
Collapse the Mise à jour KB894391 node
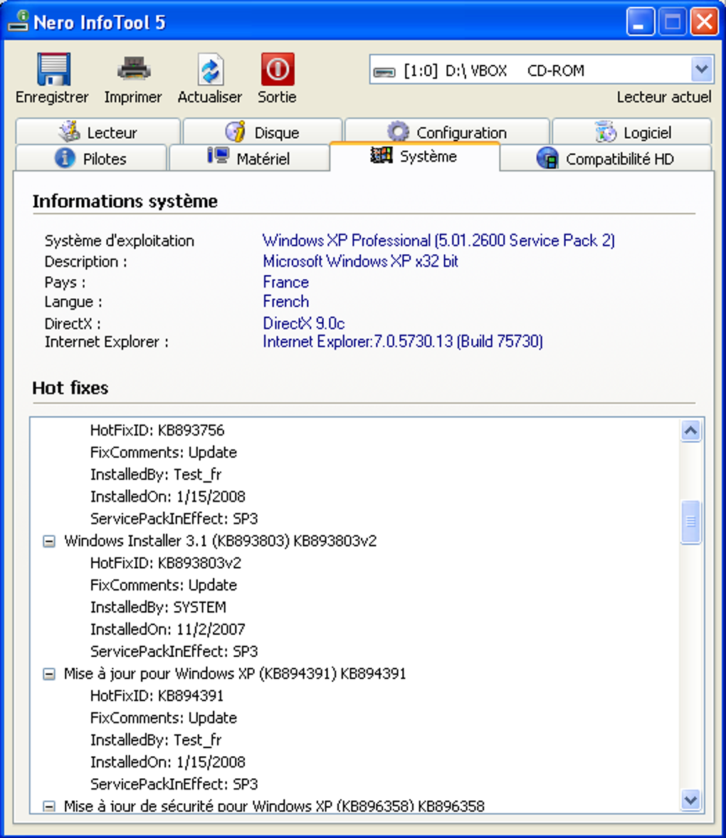click(48, 674)
